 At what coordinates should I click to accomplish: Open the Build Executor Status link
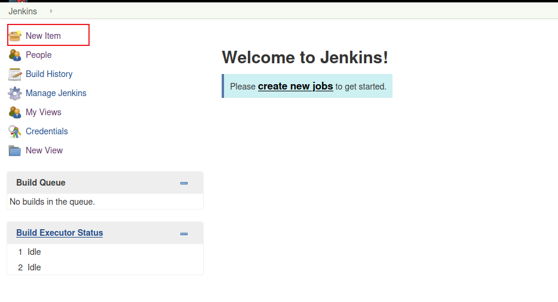(x=59, y=233)
